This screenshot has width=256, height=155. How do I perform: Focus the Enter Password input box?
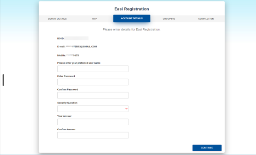tap(93, 82)
